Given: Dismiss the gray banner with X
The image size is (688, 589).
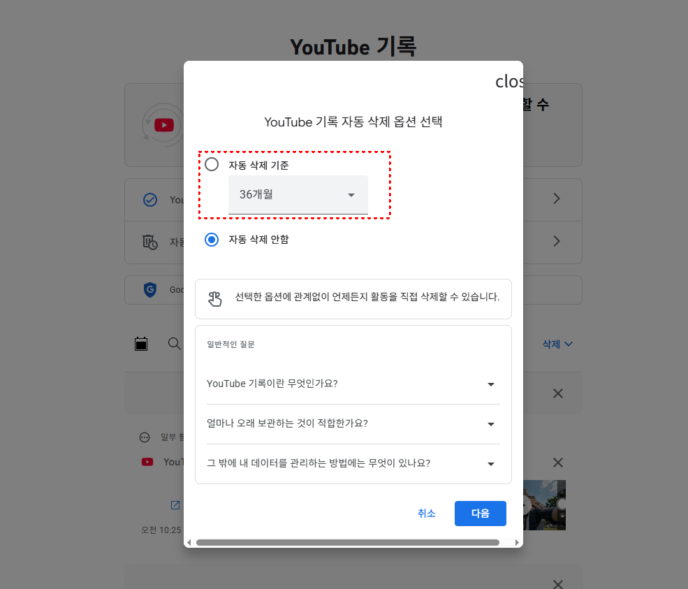Looking at the screenshot, I should pyautogui.click(x=557, y=393).
